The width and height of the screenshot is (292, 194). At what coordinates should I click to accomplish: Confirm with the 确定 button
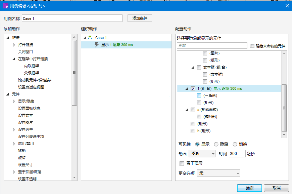(x=250, y=188)
